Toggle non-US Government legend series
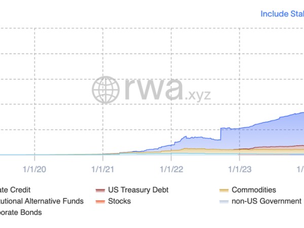Screen dimensions: 304x228 click(x=261, y=201)
